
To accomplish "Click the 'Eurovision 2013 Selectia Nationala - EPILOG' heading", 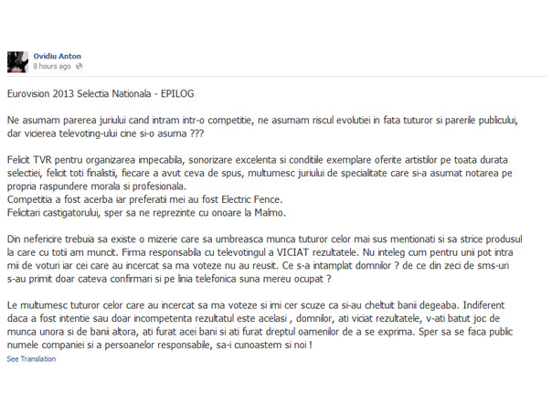I will click(x=101, y=93).
